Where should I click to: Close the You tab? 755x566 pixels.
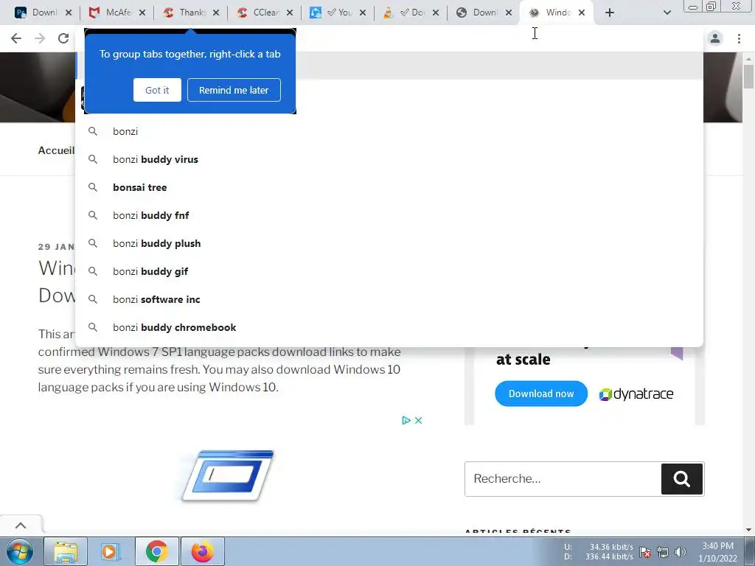pos(363,13)
